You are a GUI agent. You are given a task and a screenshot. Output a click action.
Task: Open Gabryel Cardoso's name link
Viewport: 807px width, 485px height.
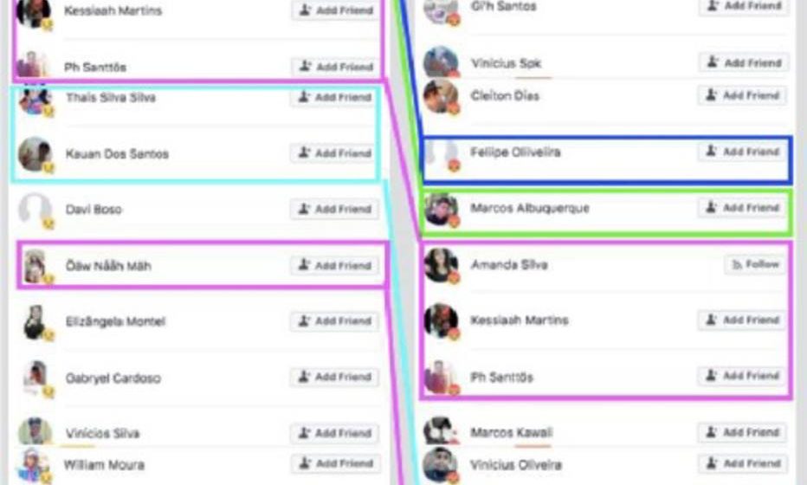113,378
